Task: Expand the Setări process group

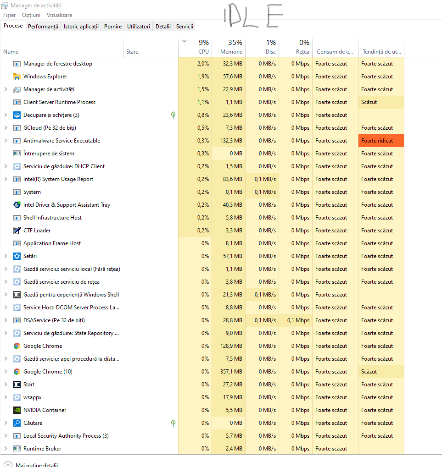Action: click(x=6, y=256)
